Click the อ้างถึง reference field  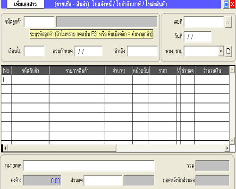tap(143, 51)
